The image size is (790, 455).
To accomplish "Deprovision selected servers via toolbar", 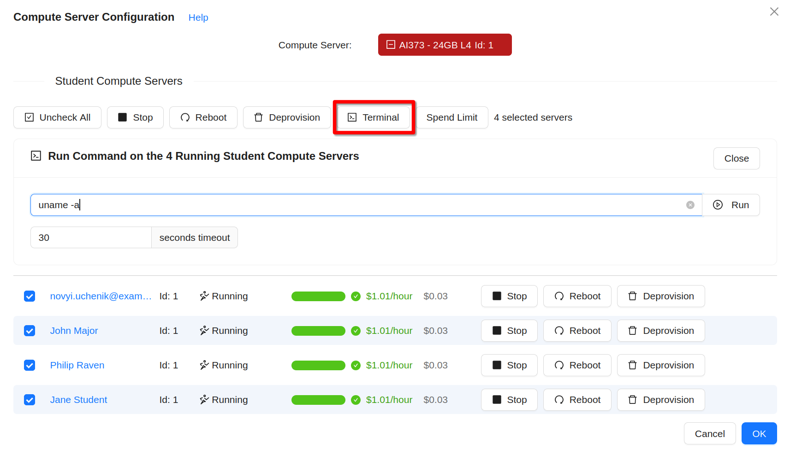I will (x=286, y=117).
